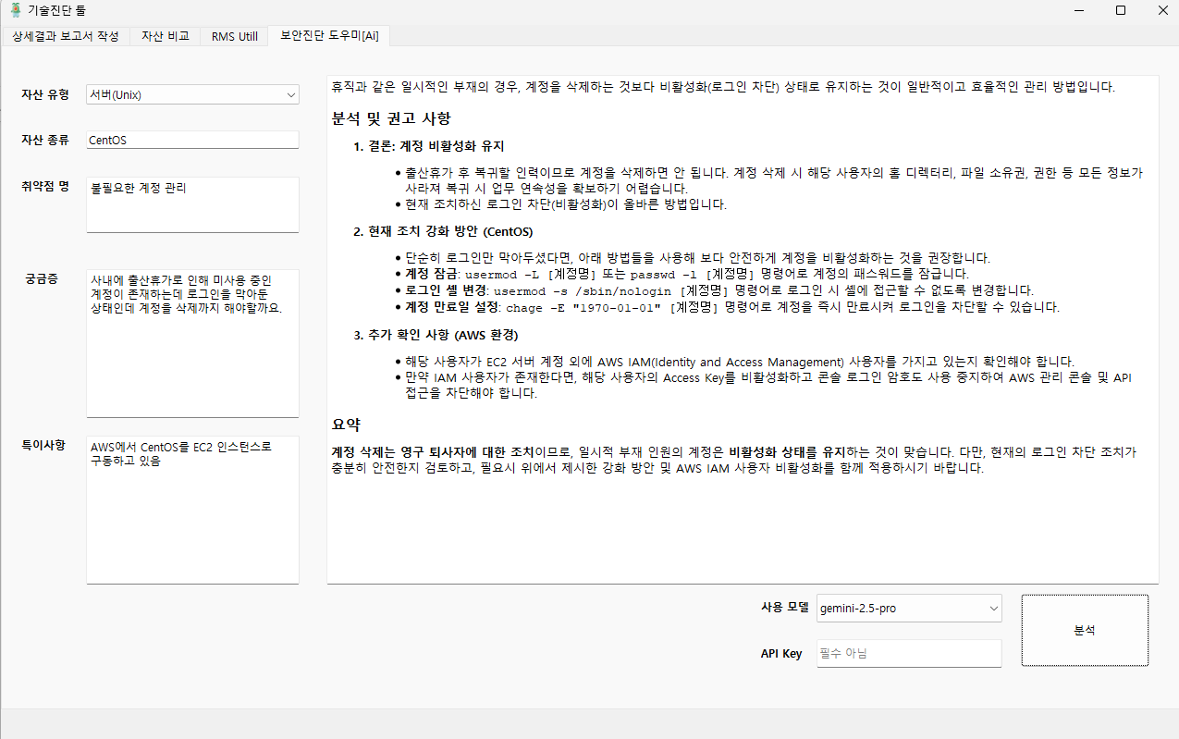Viewport: 1179px width, 739px height.
Task: Click the 특이사항 text area about AWS
Action: 192,510
